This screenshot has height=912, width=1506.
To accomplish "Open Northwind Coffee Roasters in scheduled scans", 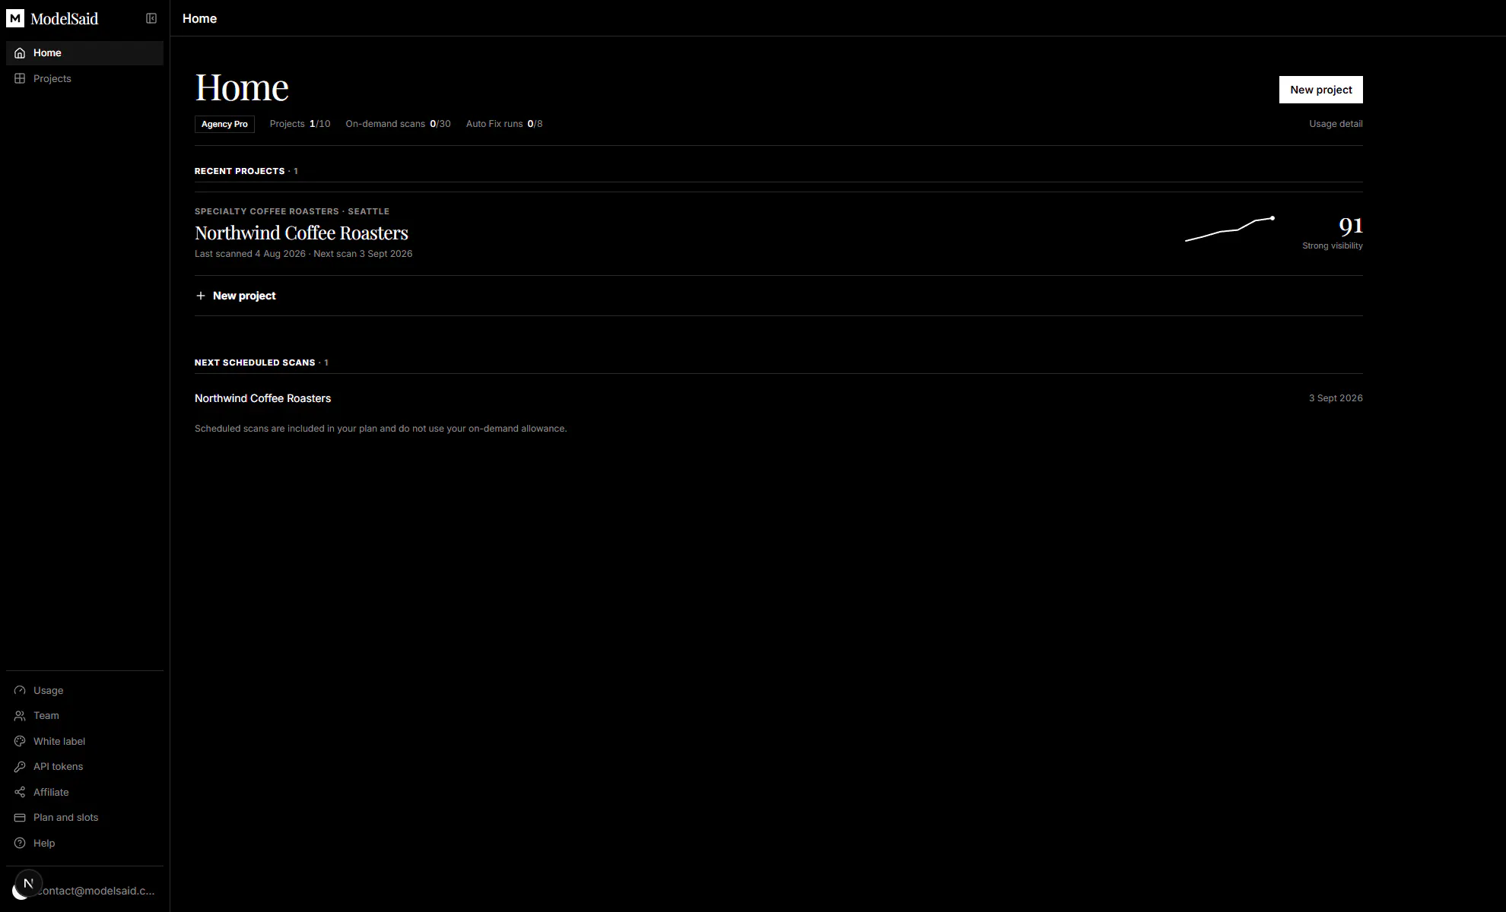I will 262,398.
